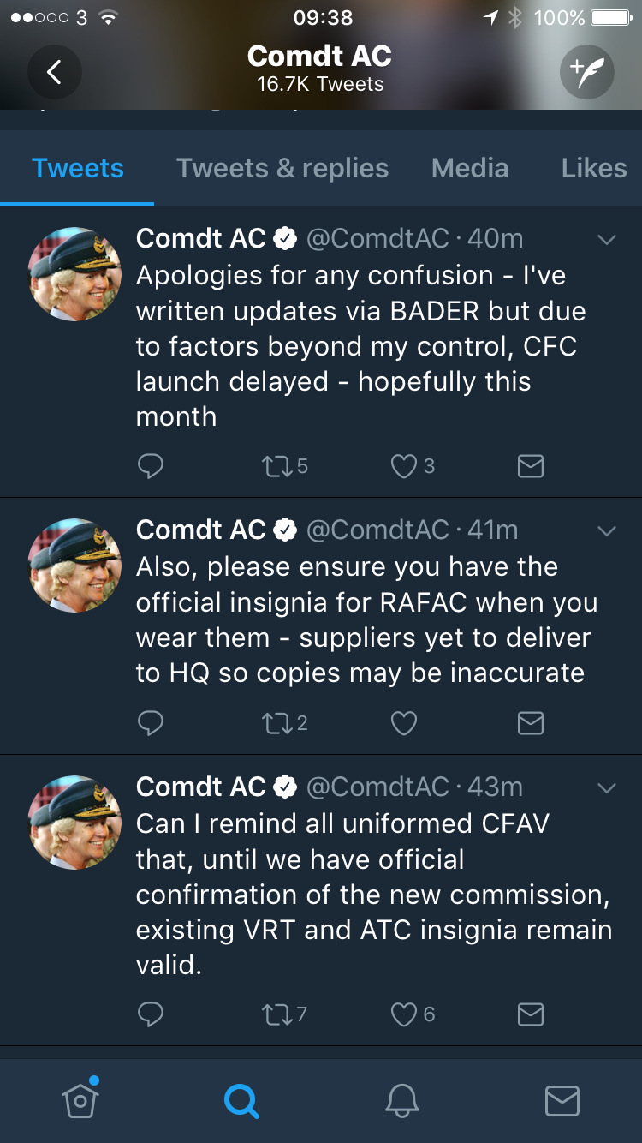Open notifications bell in bottom bar
This screenshot has width=642, height=1143.
tap(401, 1100)
